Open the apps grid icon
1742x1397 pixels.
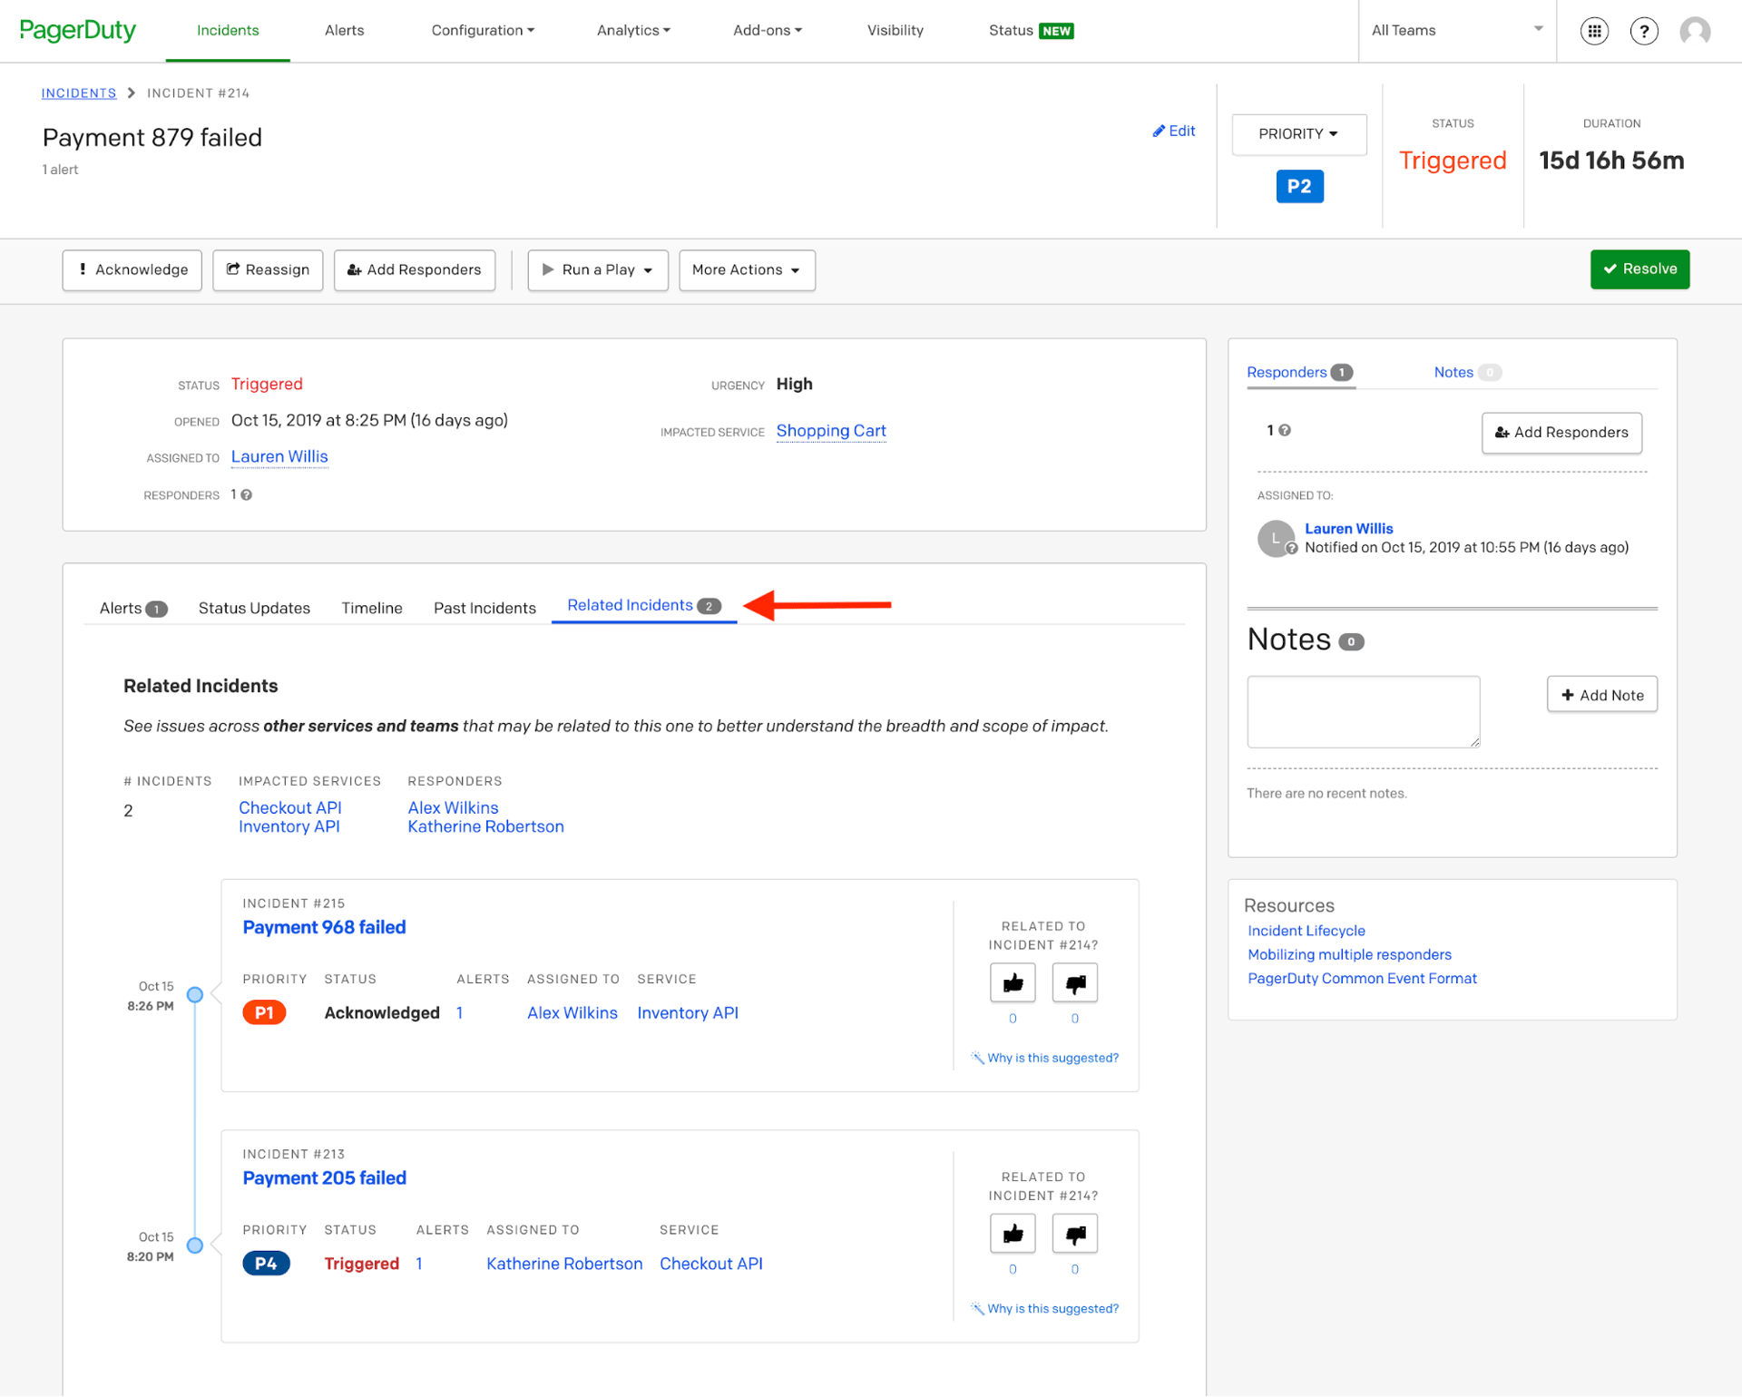pos(1593,31)
